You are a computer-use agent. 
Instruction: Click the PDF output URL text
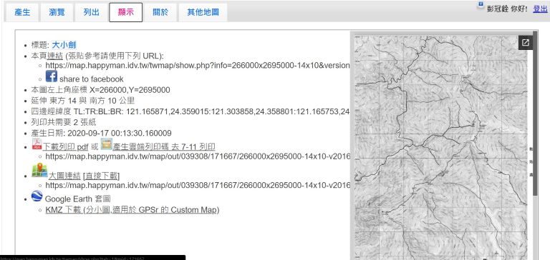click(x=198, y=156)
